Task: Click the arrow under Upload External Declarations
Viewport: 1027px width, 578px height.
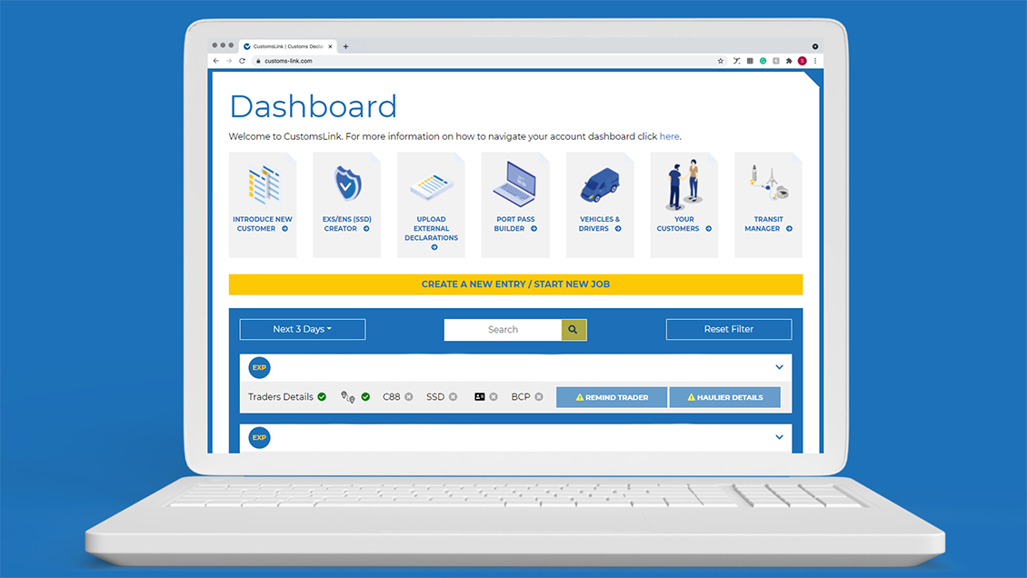Action: 434,247
